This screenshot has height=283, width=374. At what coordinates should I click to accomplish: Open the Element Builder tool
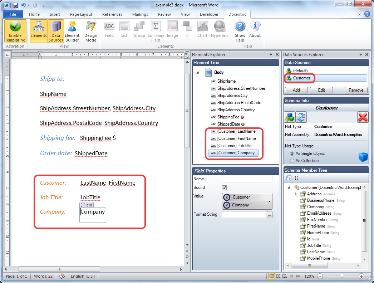coord(72,31)
